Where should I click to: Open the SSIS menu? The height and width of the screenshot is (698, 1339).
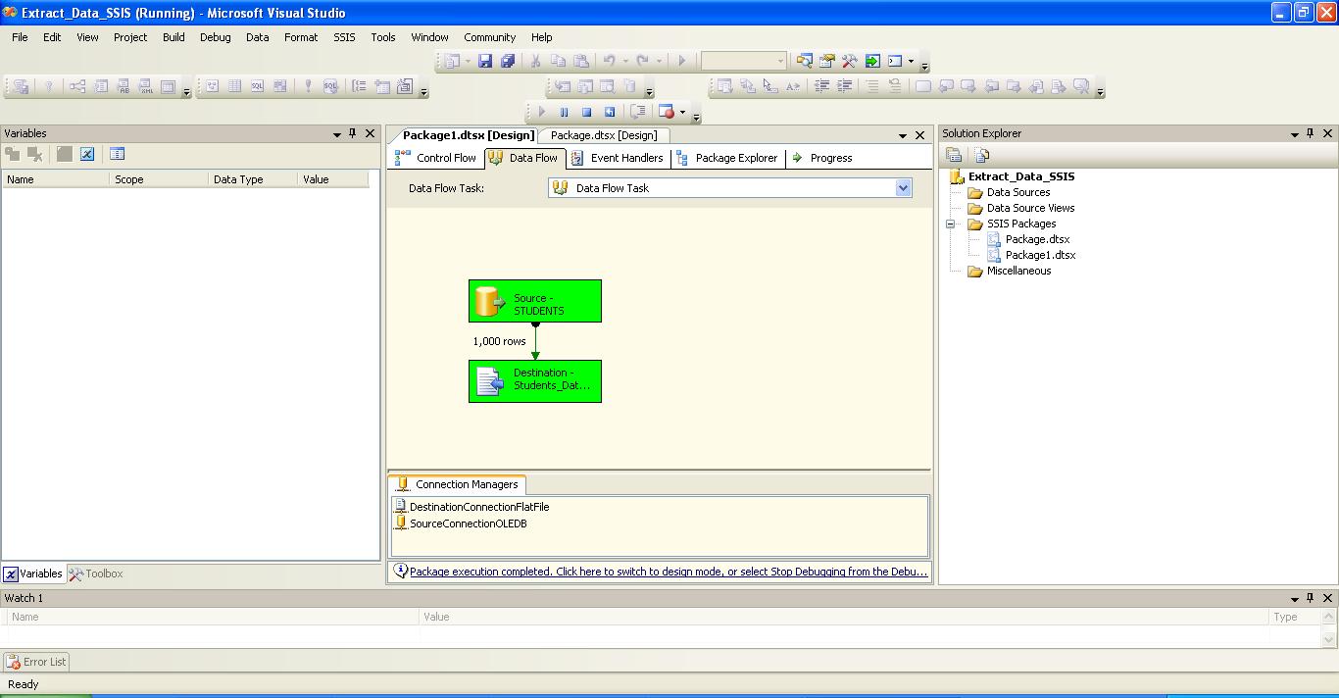(x=343, y=37)
